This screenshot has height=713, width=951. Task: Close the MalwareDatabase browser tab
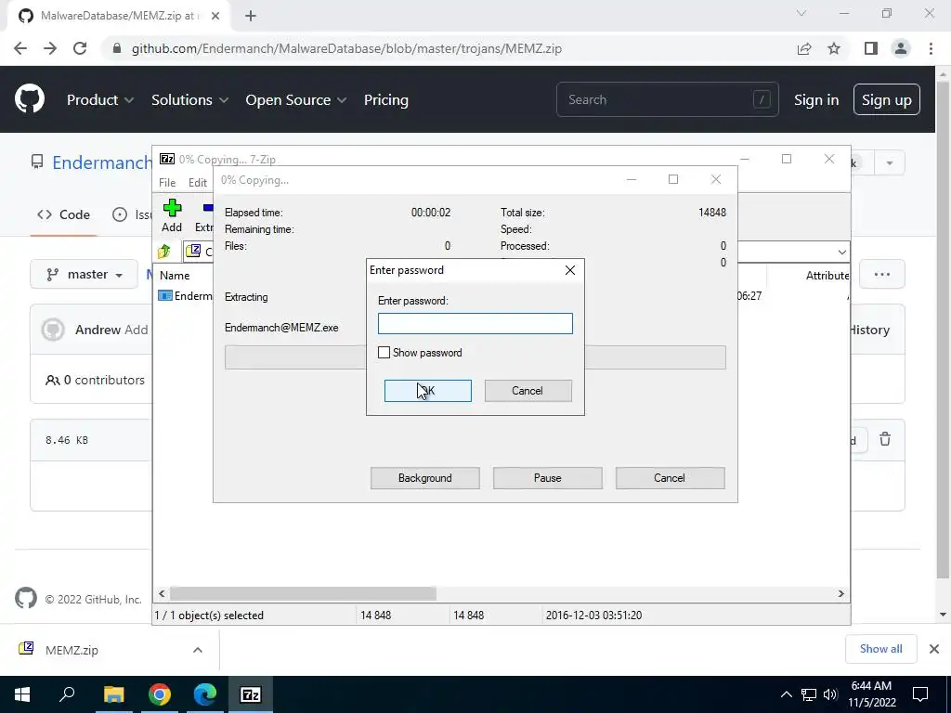[x=215, y=16]
